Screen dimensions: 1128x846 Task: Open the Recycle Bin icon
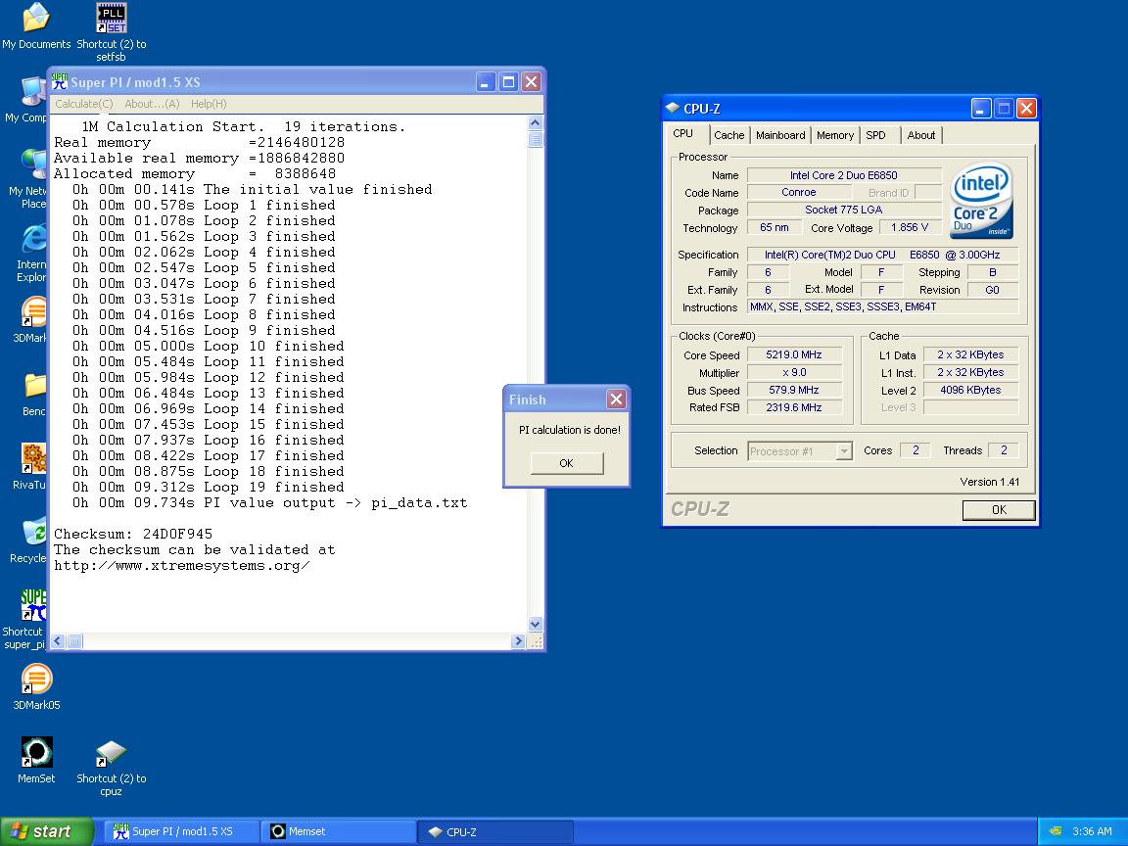pyautogui.click(x=33, y=532)
